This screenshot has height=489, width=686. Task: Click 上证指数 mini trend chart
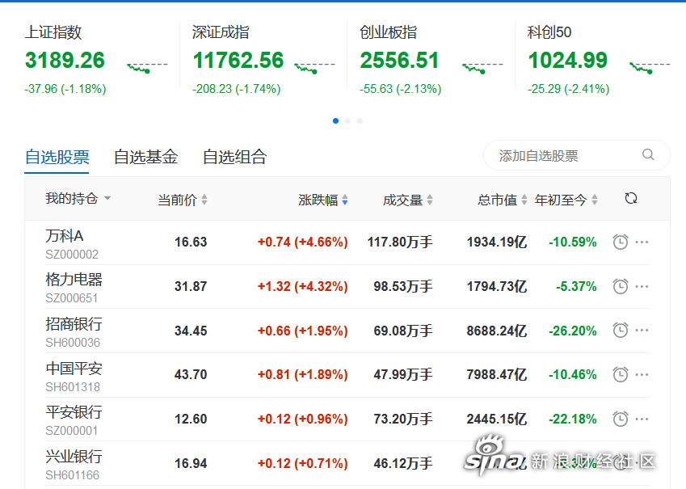147,67
